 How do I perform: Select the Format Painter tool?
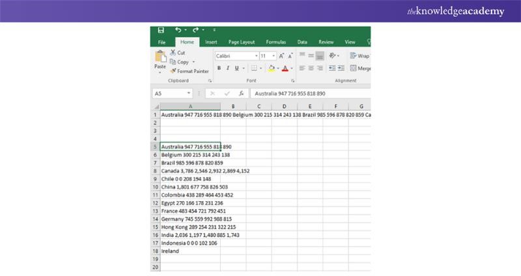point(189,71)
